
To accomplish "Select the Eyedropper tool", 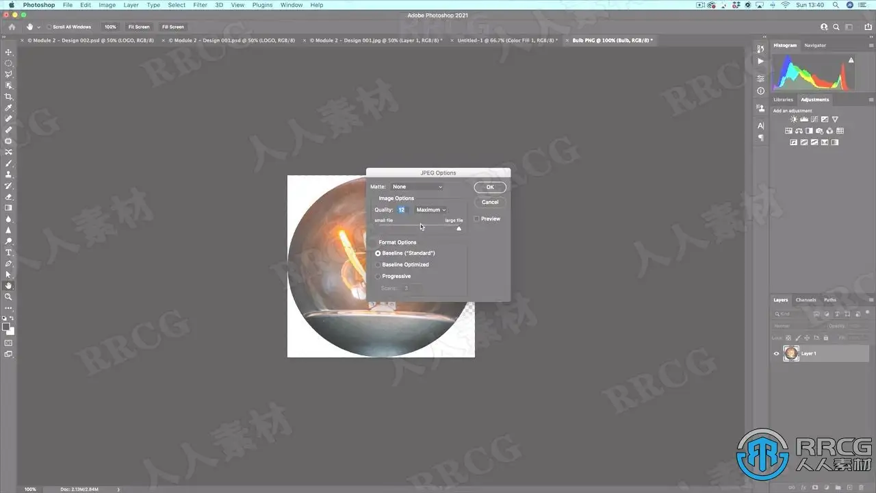I will pyautogui.click(x=9, y=108).
